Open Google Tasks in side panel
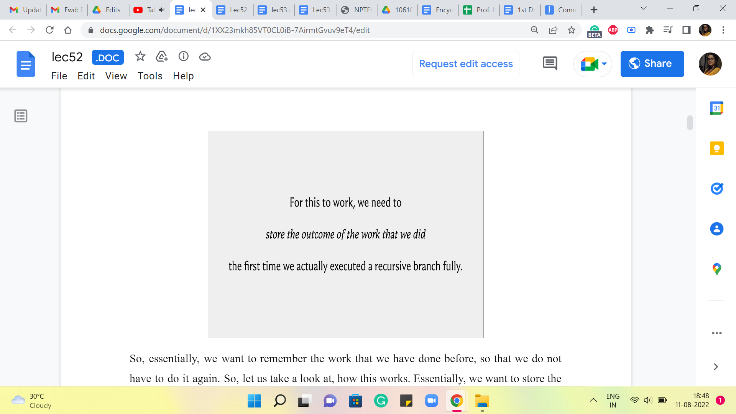 (716, 189)
